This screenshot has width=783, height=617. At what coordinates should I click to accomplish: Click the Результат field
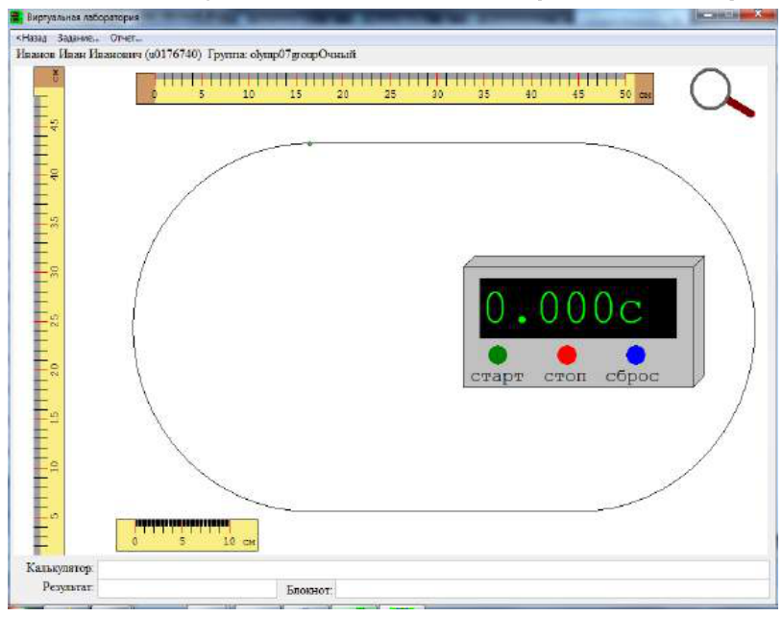tap(187, 588)
